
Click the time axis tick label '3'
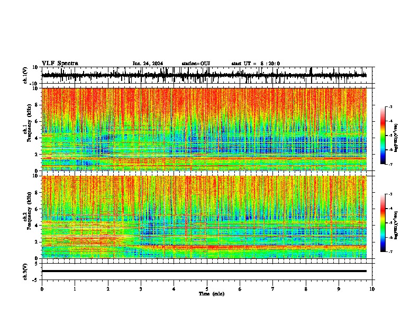[141, 289]
